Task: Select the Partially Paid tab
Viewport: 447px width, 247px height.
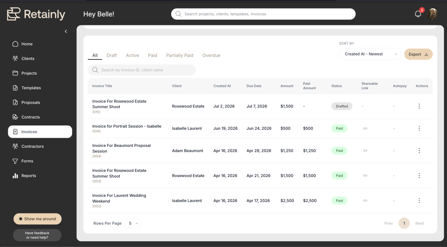Action: pyautogui.click(x=179, y=56)
